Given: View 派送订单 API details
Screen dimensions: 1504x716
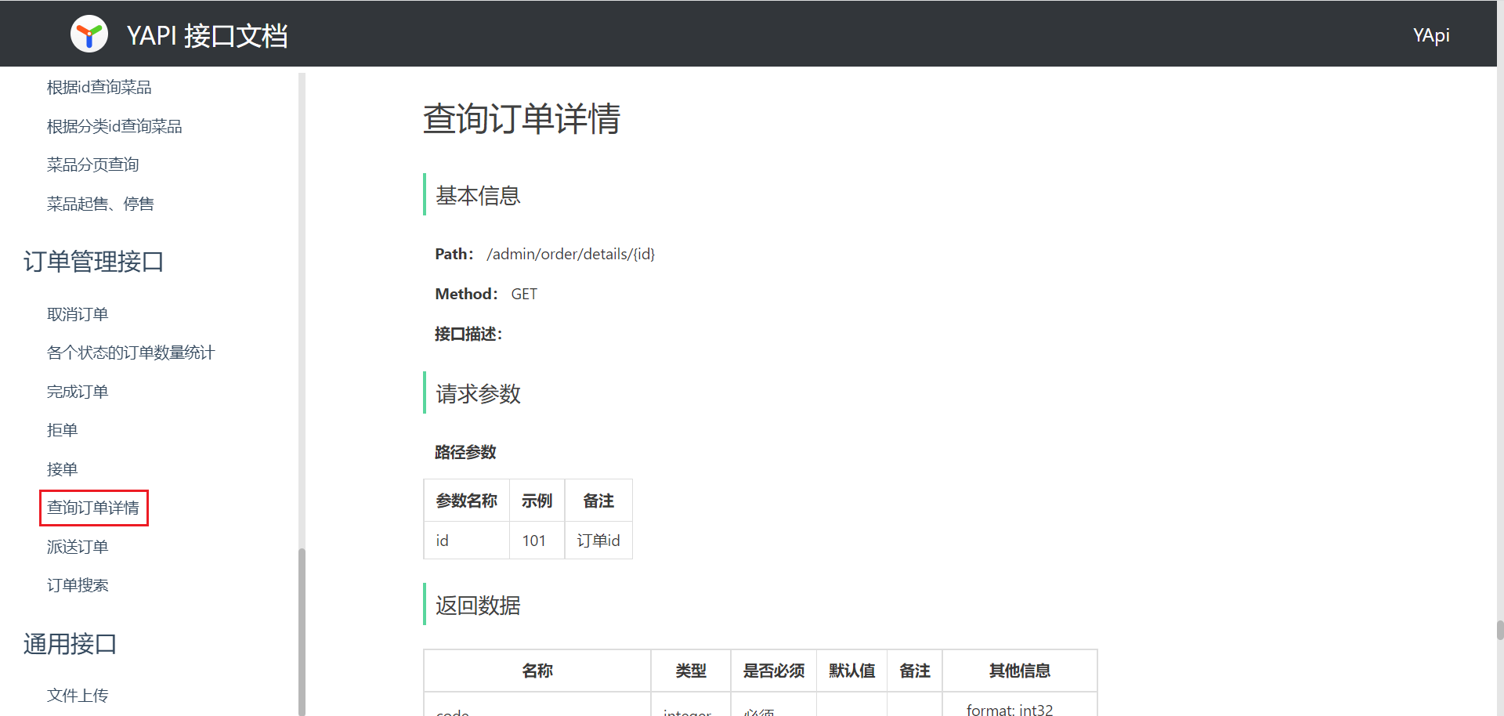Looking at the screenshot, I should (x=77, y=546).
